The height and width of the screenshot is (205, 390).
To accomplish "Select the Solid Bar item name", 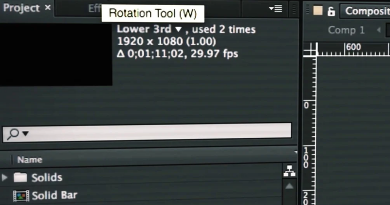I will [54, 195].
